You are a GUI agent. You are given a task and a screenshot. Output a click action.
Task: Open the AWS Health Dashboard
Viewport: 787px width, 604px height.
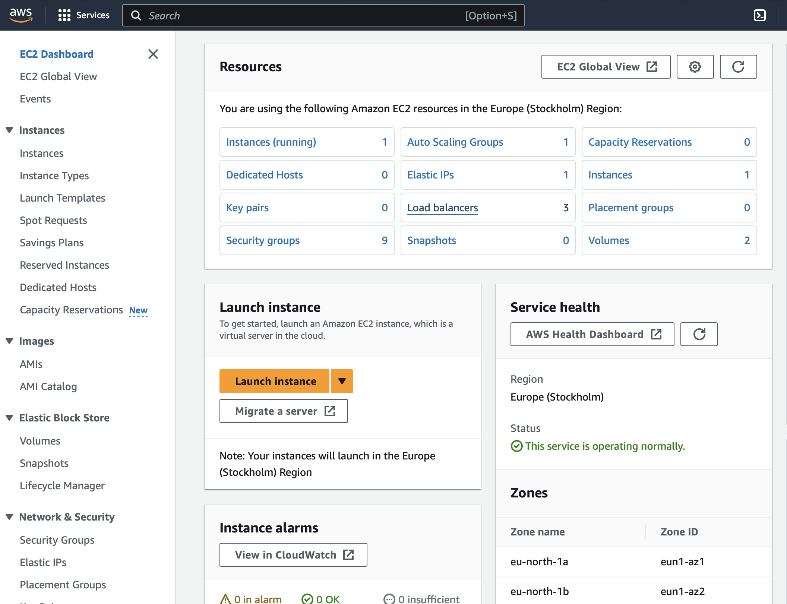click(592, 334)
